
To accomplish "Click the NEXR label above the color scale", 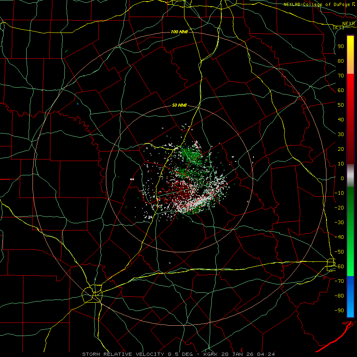I will [349, 24].
